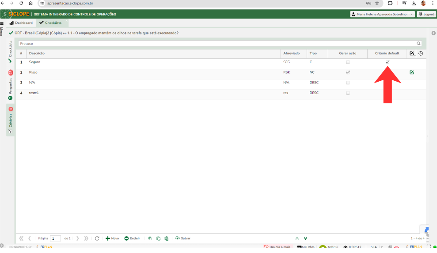
Task: Click the green edit icon on Risco row
Action: pos(412,72)
